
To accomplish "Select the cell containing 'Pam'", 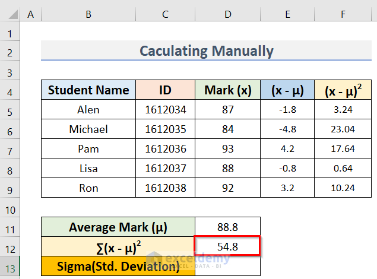I will point(88,148).
